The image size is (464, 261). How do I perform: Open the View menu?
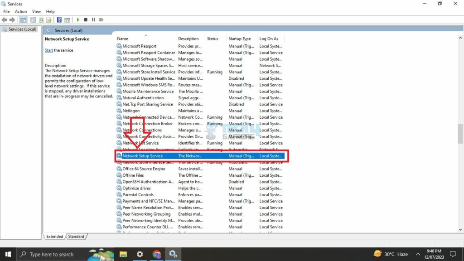pos(36,11)
